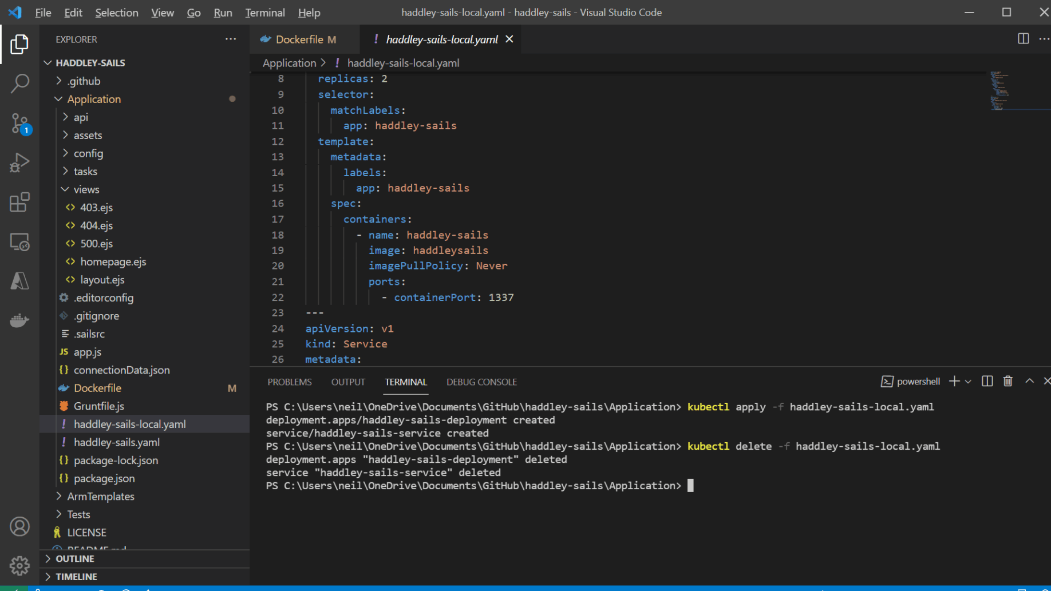
Task: Maximize the terminal panel size
Action: (1029, 382)
